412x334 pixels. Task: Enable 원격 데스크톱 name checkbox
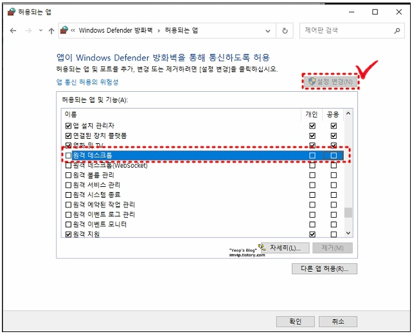[x=68, y=155]
